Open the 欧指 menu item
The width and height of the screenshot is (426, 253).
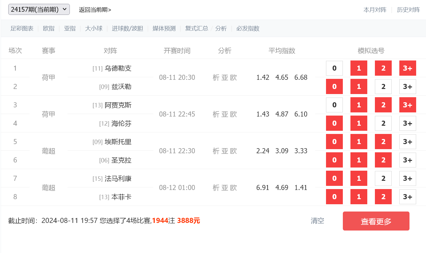(49, 28)
